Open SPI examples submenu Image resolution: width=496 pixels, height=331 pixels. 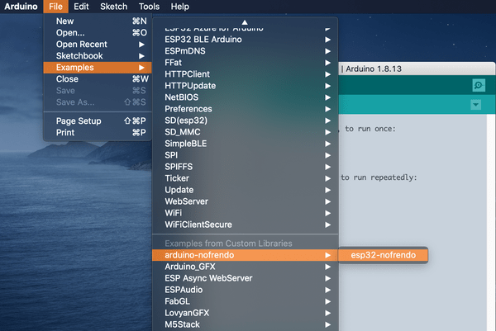click(246, 155)
